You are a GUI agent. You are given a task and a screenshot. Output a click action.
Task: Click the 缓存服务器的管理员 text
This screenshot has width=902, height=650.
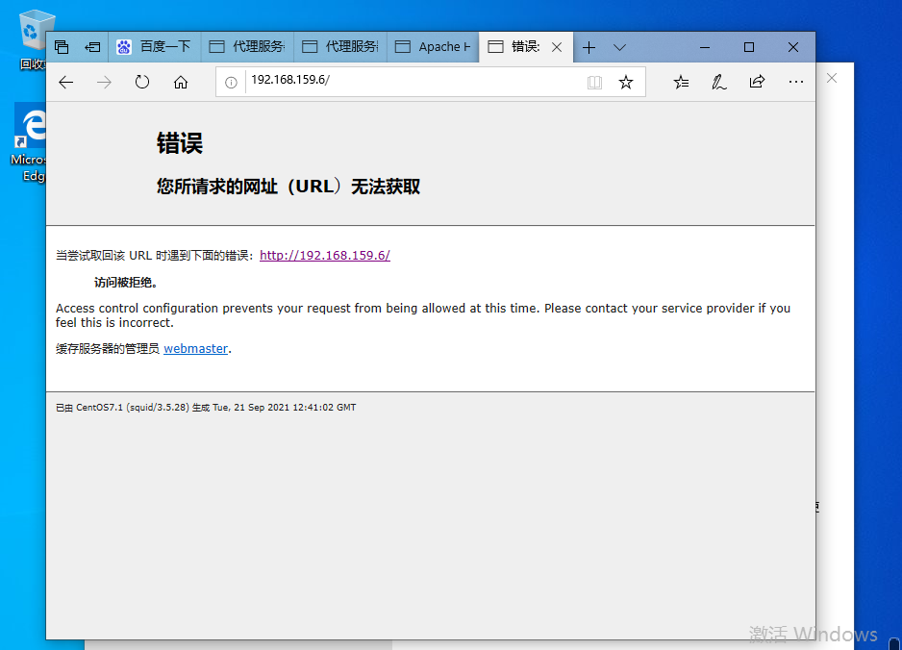(107, 349)
